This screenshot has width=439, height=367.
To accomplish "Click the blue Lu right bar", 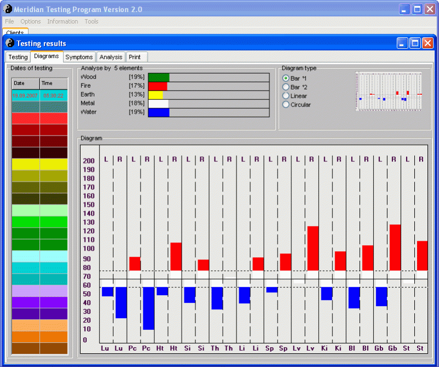I will coord(121,303).
